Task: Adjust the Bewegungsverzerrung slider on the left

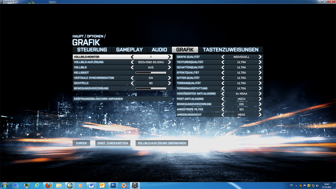Action: click(x=151, y=88)
